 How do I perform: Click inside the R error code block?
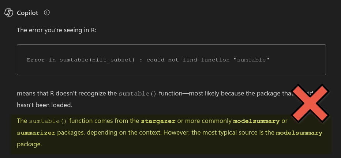(x=171, y=60)
